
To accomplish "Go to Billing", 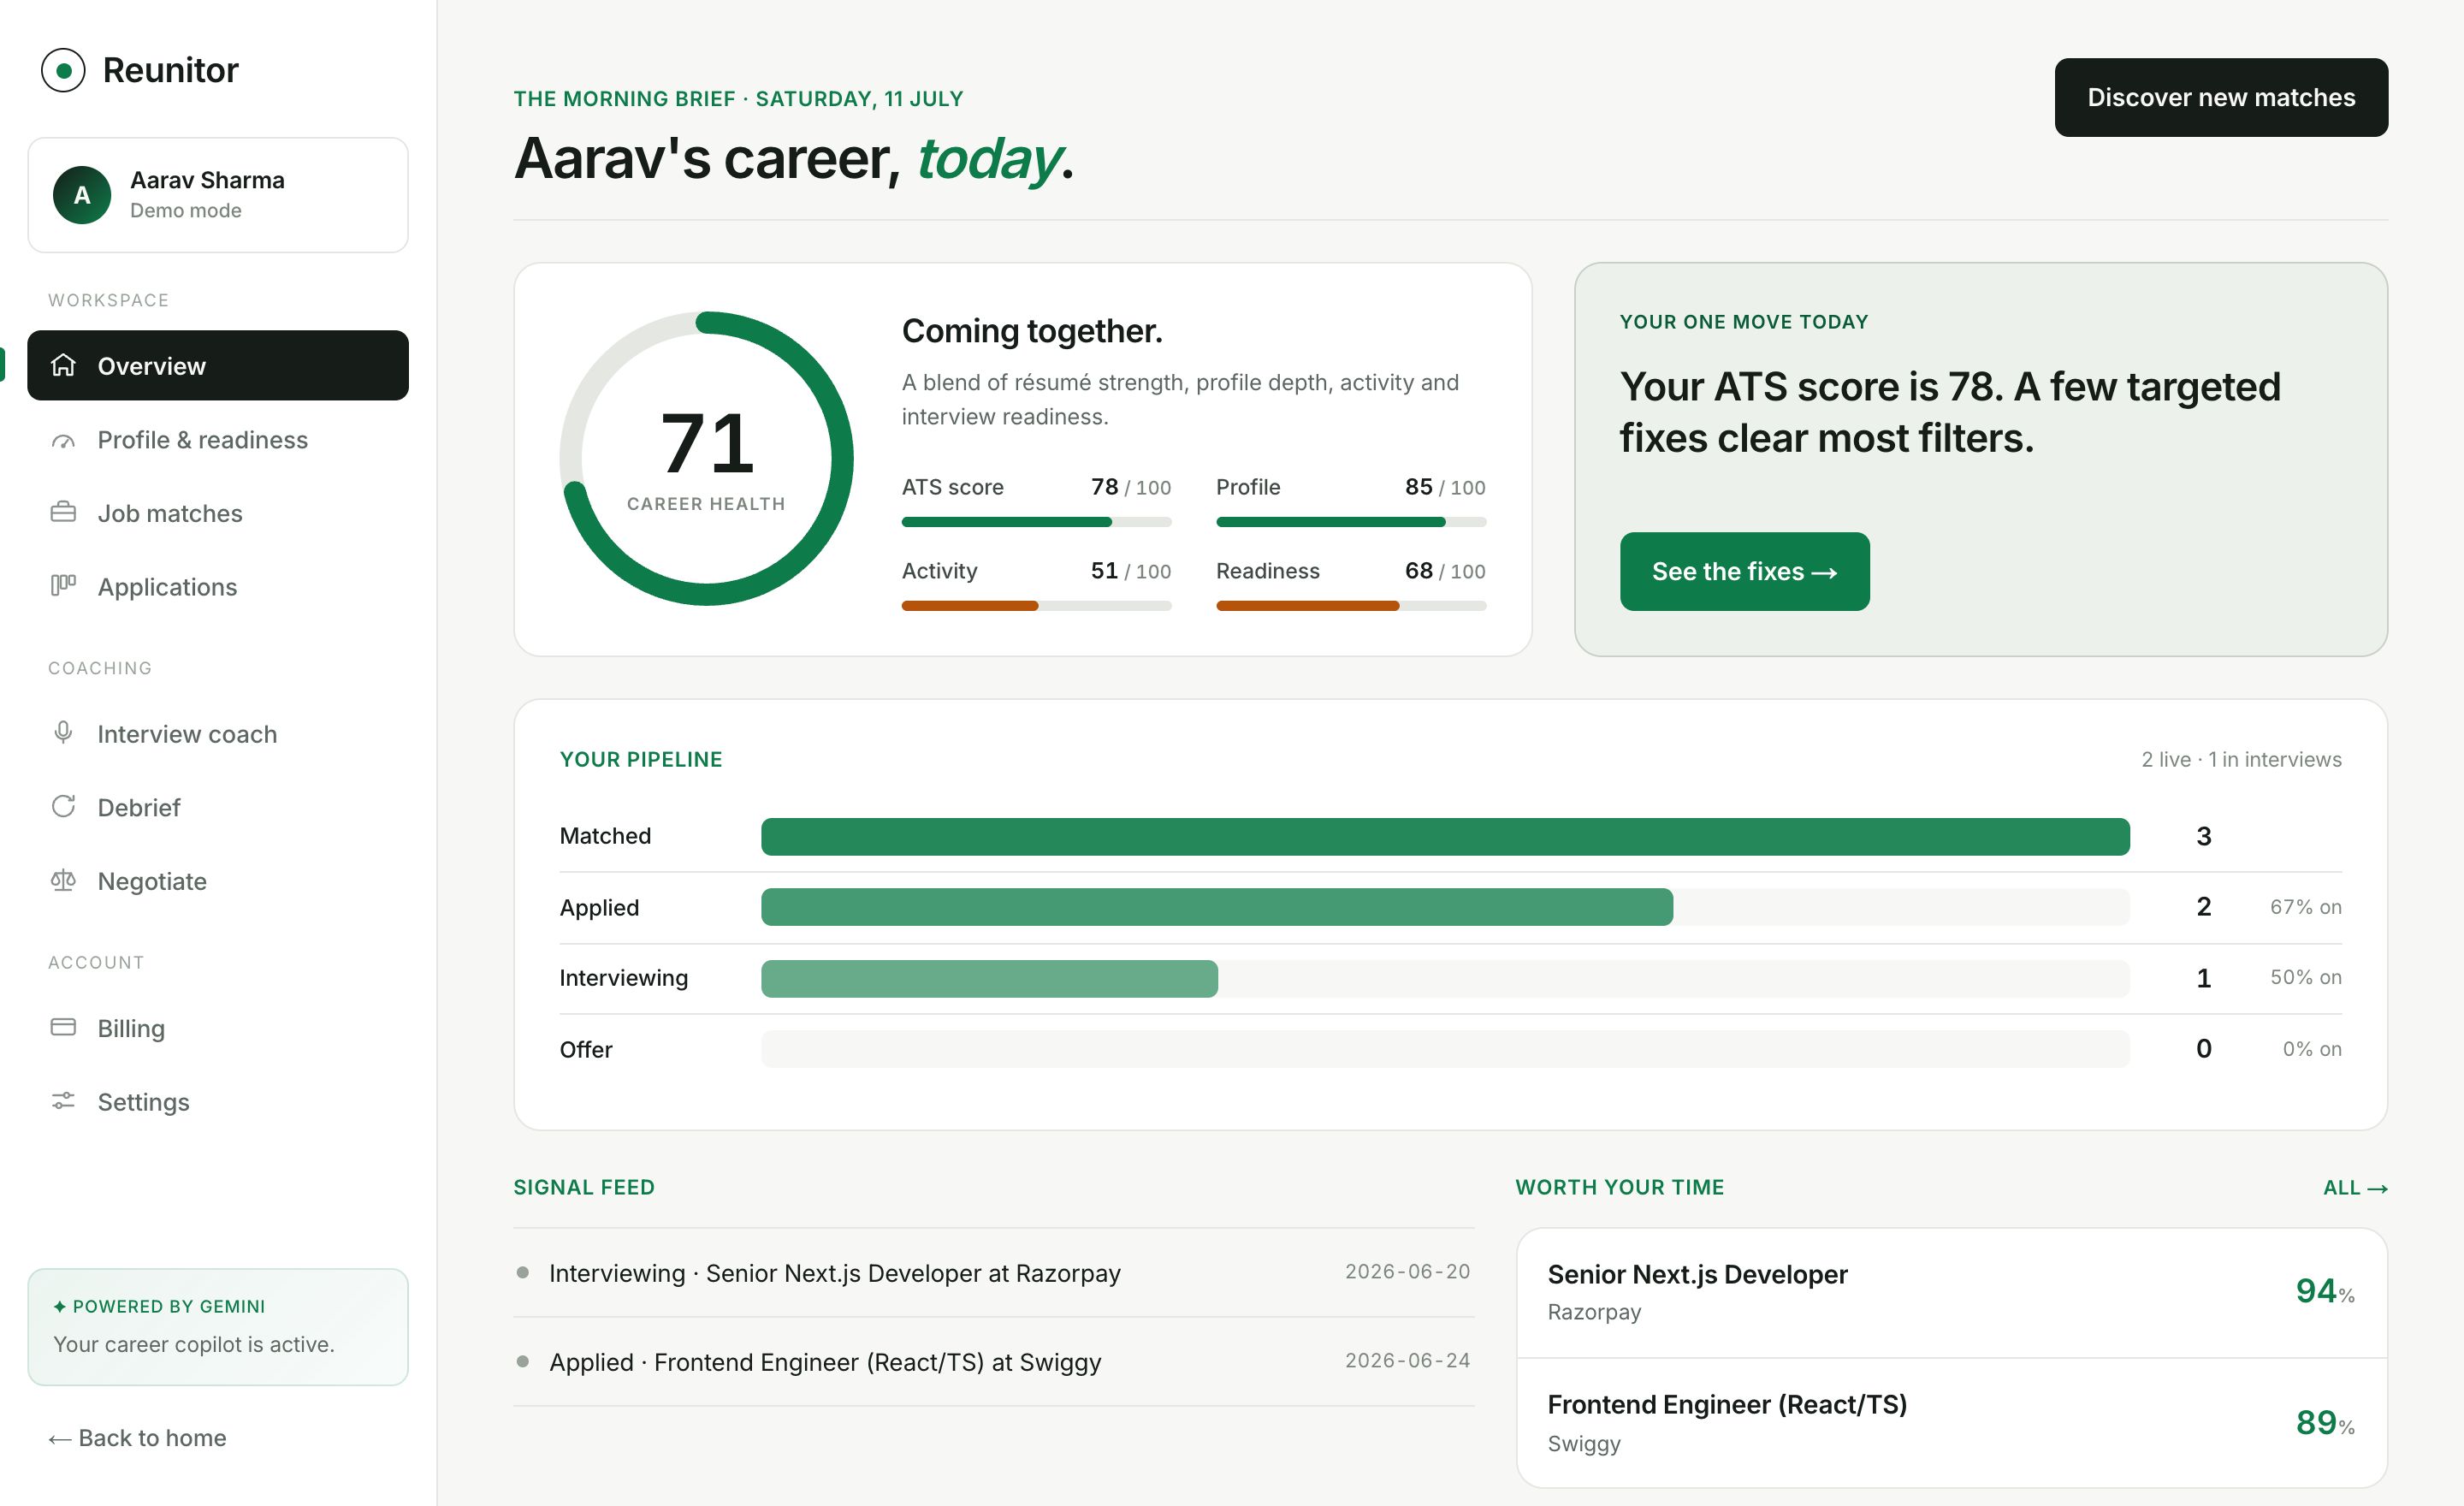I will tap(218, 1028).
